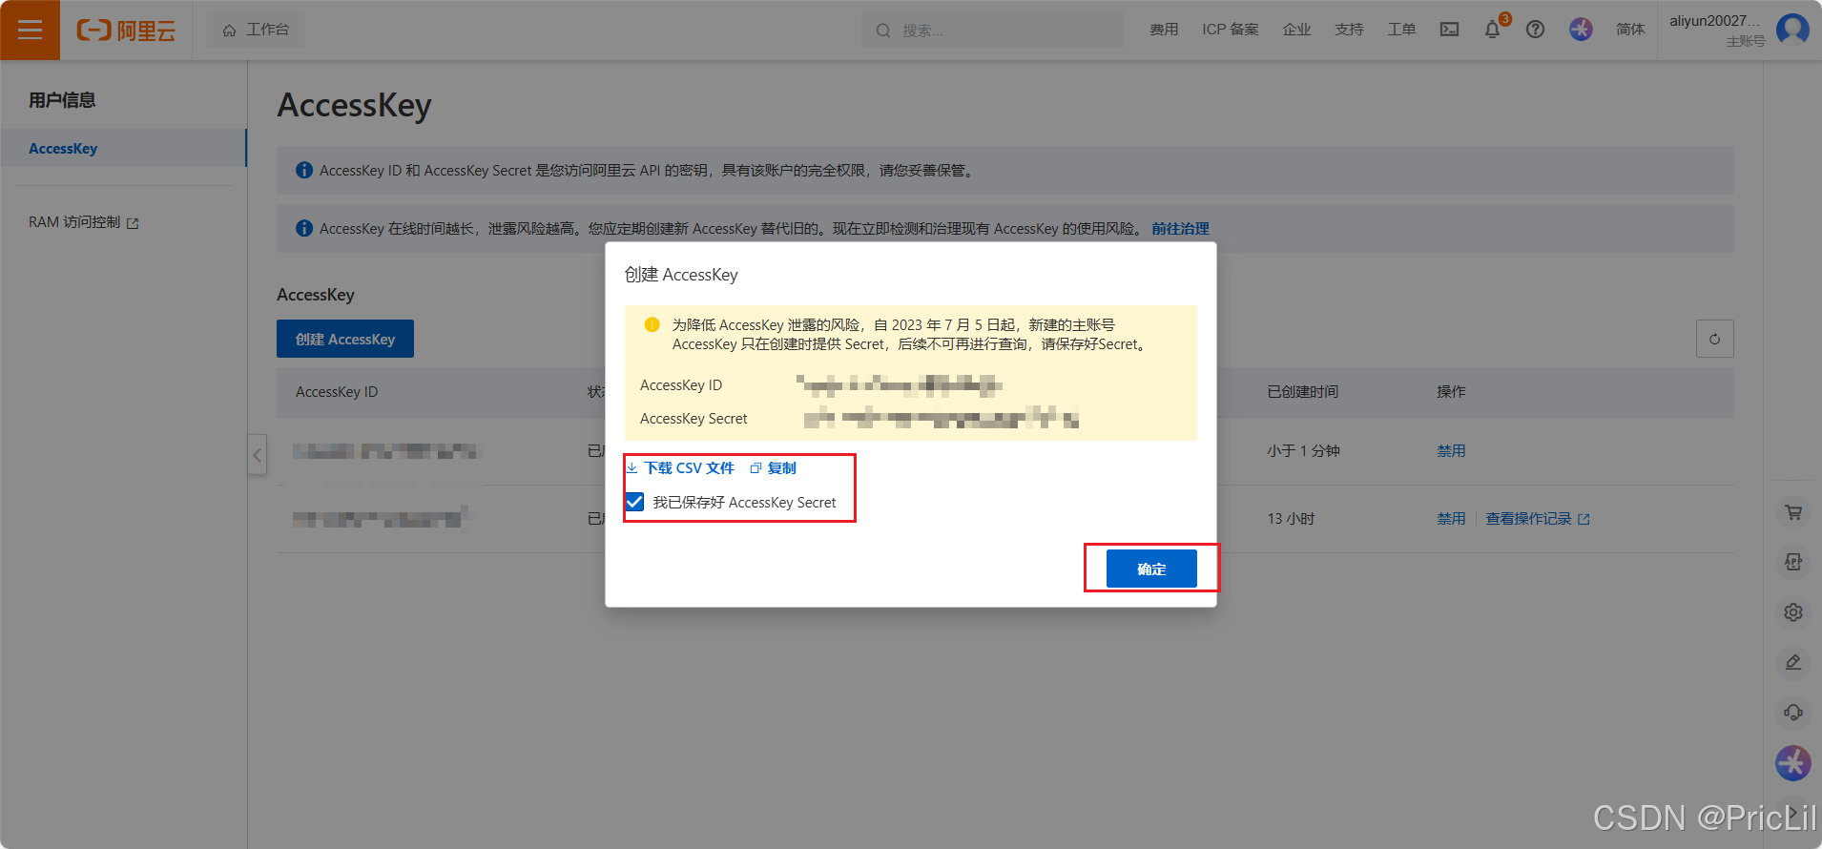Open RAM 访问控制 link

click(84, 222)
